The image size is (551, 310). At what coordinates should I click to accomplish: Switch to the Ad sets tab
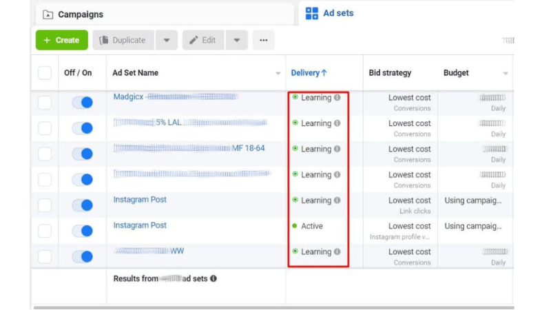[x=337, y=13]
